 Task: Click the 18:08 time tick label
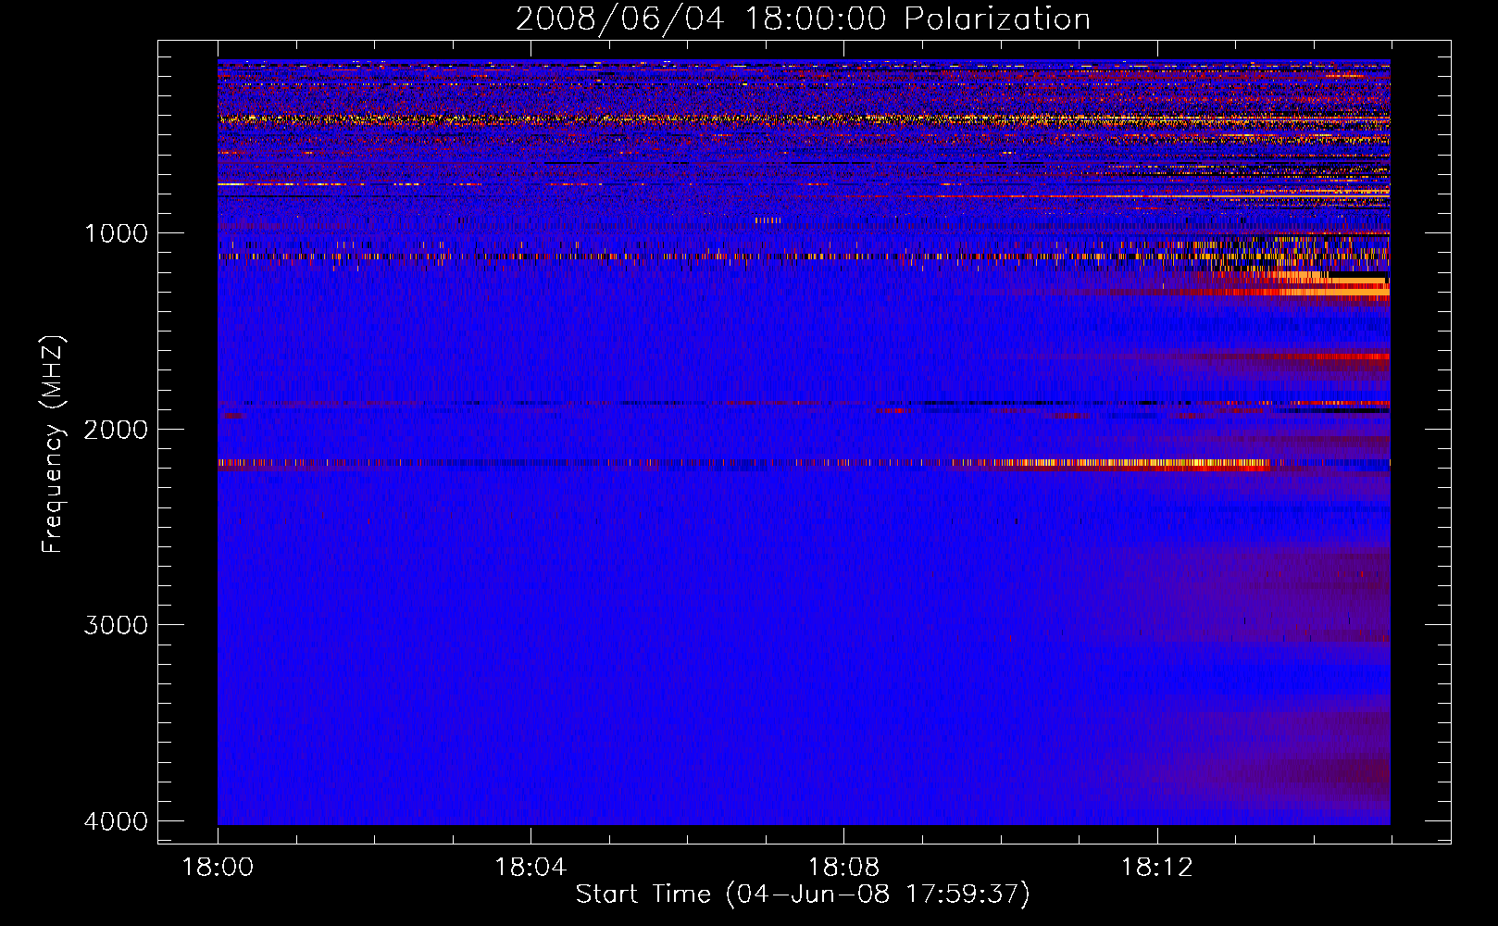843,868
